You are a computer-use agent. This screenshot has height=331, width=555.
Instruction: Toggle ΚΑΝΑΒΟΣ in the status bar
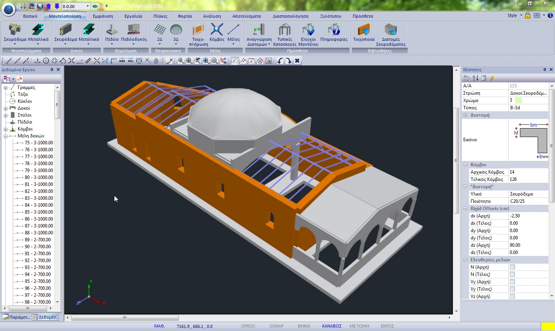pos(331,326)
